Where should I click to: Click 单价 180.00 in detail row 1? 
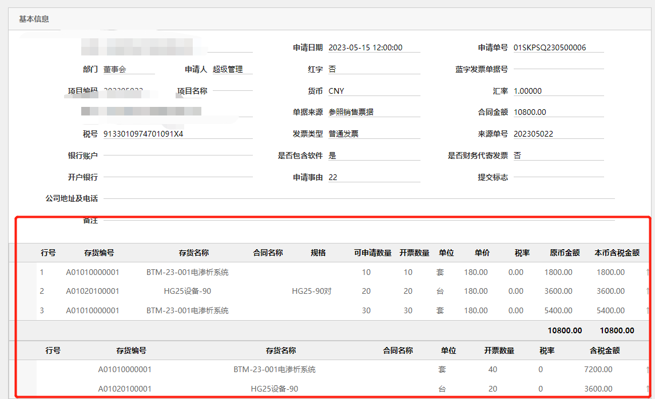[476, 272]
